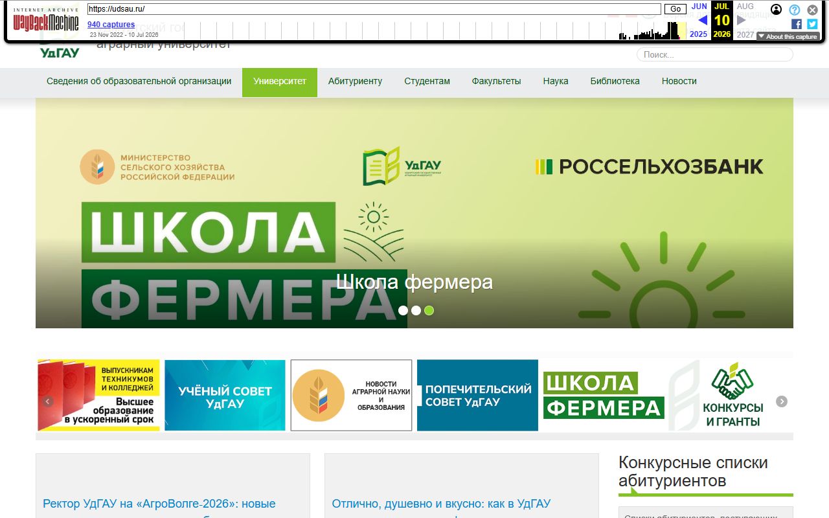The image size is (829, 518).
Task: Open the Выпускникам техникумов и колледжей banner
Action: tap(98, 395)
